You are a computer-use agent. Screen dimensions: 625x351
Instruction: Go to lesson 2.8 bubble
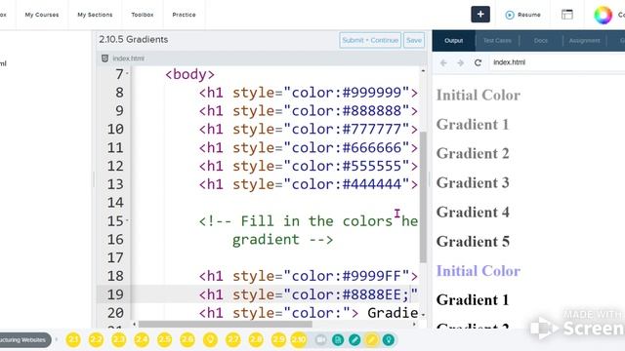pos(256,340)
